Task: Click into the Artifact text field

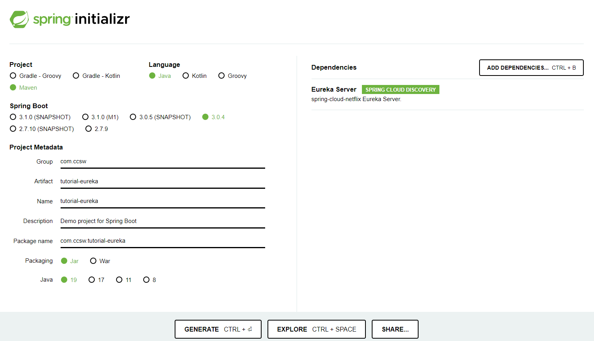Action: (x=162, y=181)
